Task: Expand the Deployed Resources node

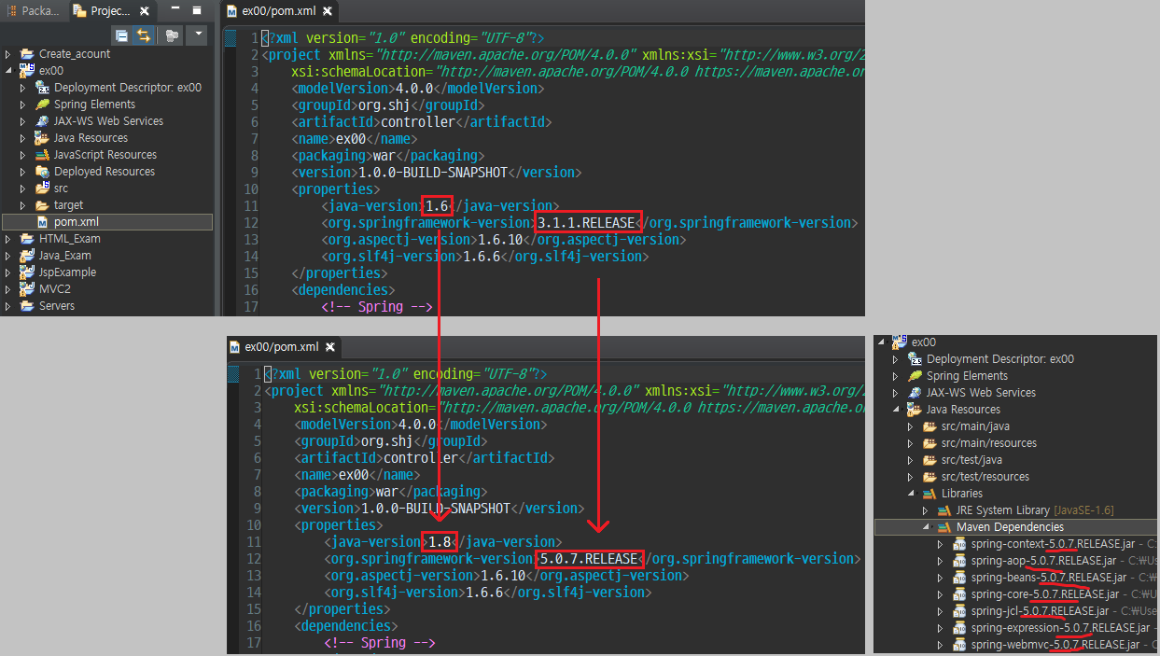Action: pos(23,172)
